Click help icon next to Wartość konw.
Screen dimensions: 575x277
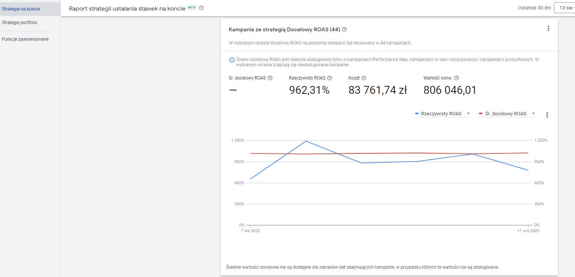pos(456,78)
